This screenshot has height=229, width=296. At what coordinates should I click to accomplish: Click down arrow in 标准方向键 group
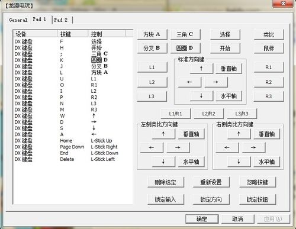(x=201, y=96)
